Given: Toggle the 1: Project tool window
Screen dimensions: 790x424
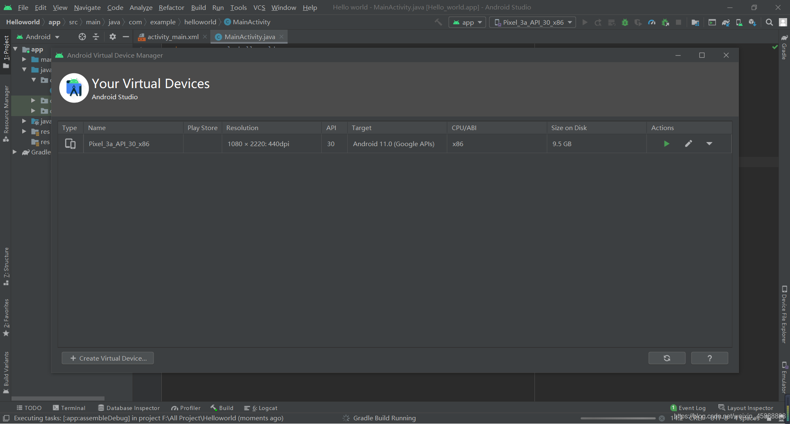Looking at the screenshot, I should pos(6,51).
